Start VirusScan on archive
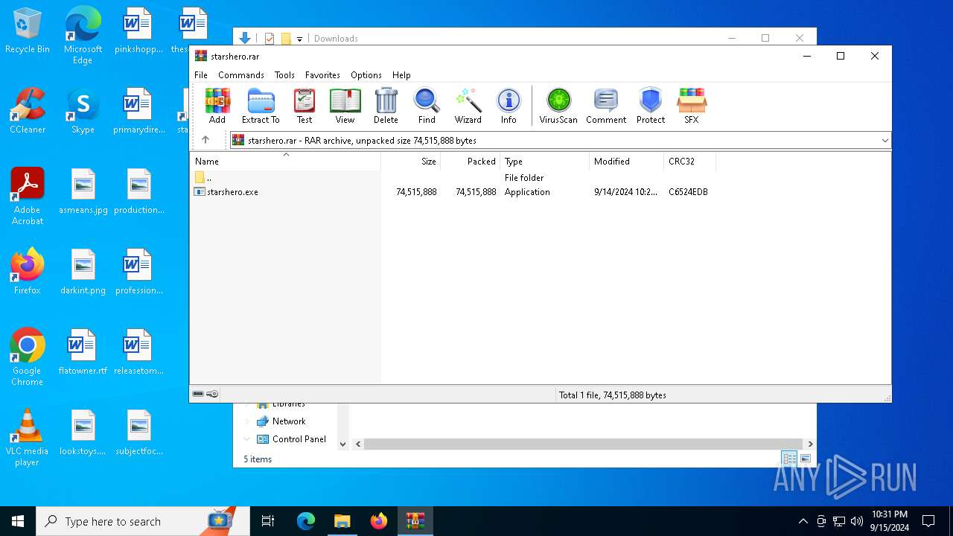Viewport: 953px width, 536px height. [x=558, y=106]
